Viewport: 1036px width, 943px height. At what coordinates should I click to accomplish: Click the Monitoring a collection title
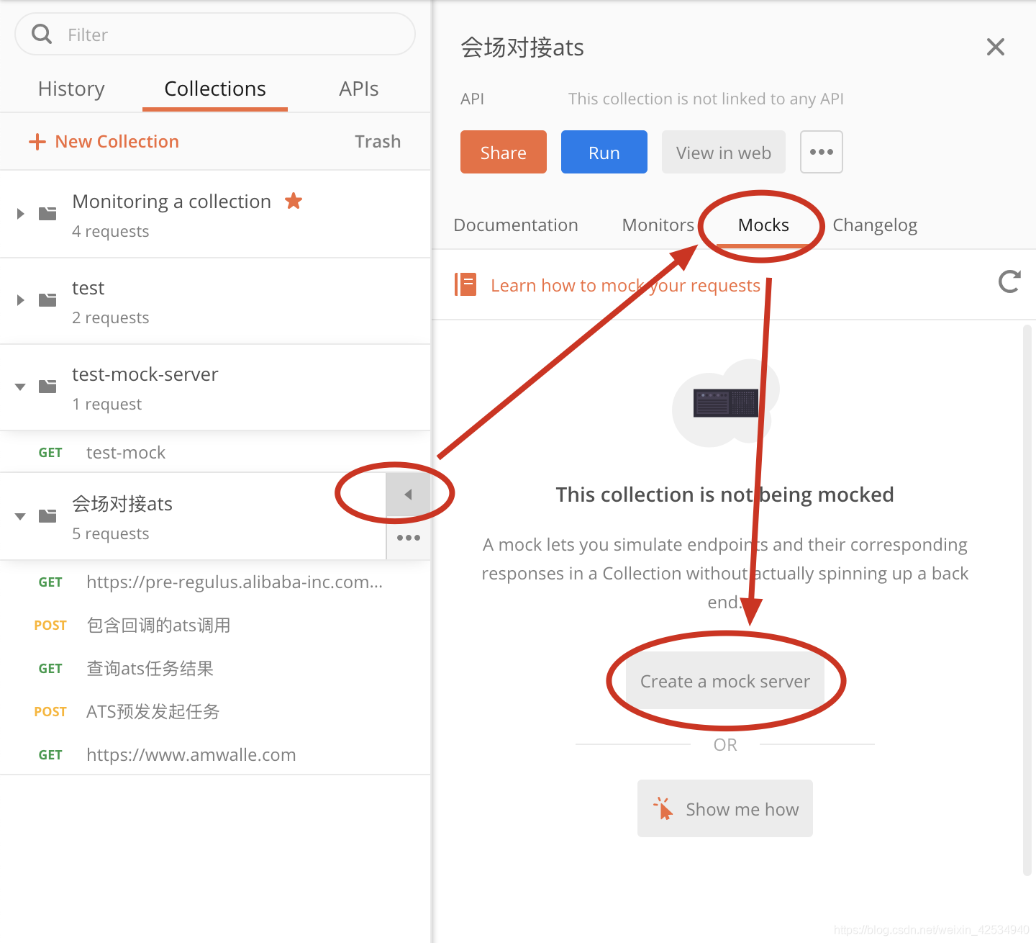pyautogui.click(x=172, y=201)
